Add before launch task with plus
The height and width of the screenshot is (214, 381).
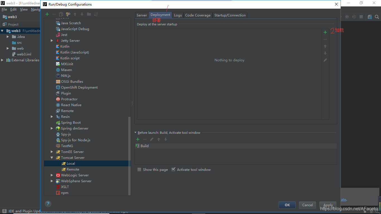point(138,139)
